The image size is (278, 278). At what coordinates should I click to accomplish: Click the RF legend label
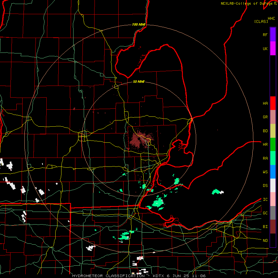coord(265,35)
